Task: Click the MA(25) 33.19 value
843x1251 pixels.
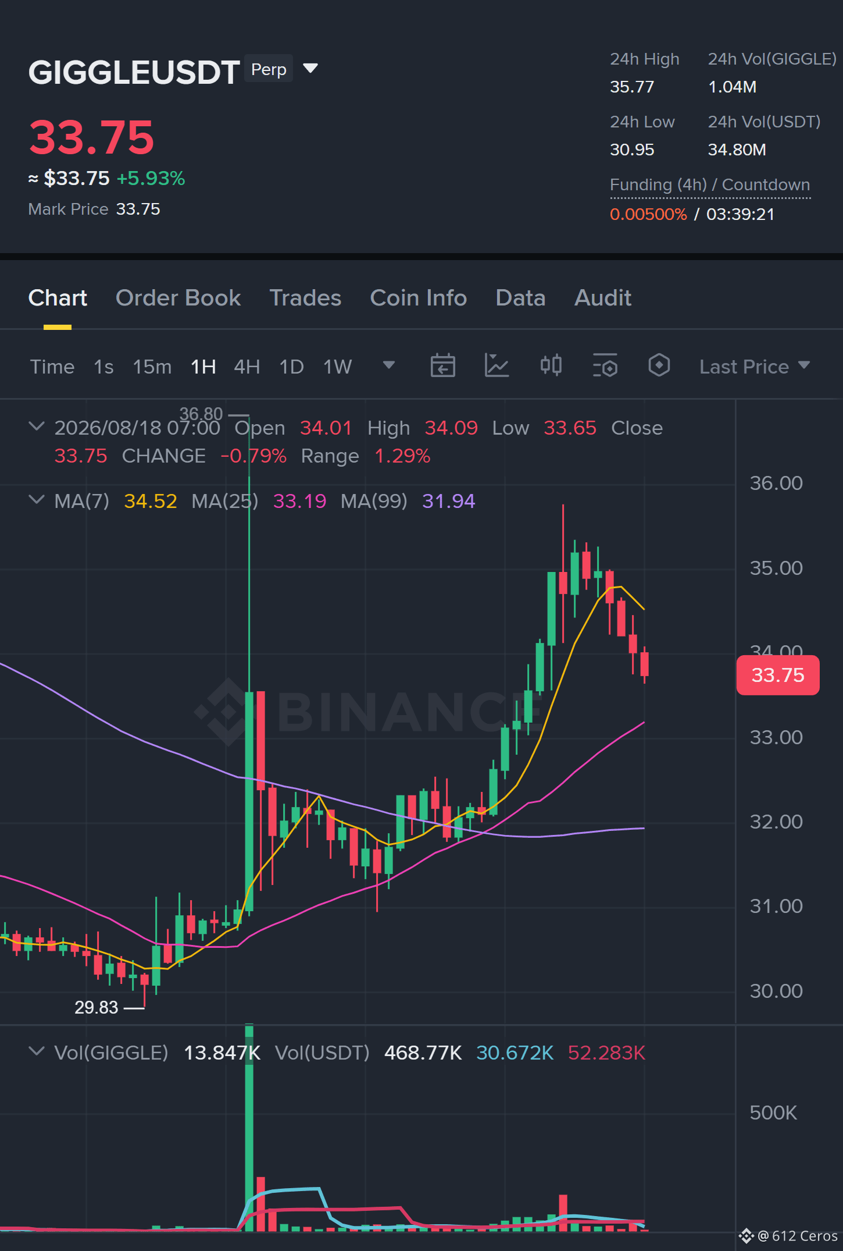Action: point(299,501)
